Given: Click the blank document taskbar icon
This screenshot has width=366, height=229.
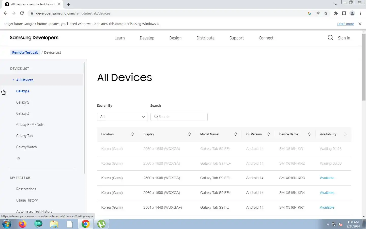Looking at the screenshot, I should click(70, 224).
